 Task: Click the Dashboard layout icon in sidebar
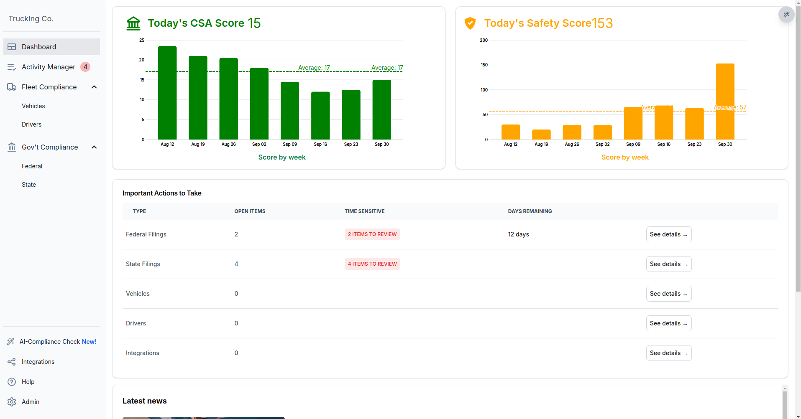(x=12, y=47)
